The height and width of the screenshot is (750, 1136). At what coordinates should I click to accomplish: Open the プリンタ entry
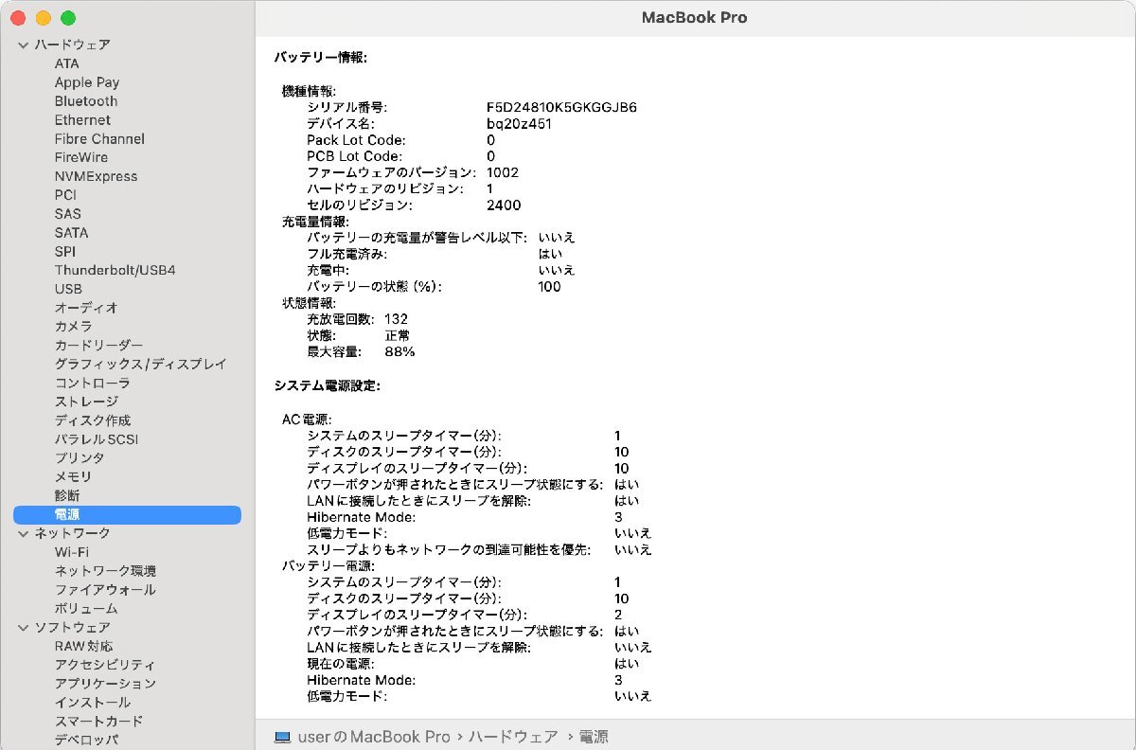point(80,457)
